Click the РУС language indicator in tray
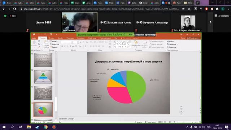 point(209,127)
